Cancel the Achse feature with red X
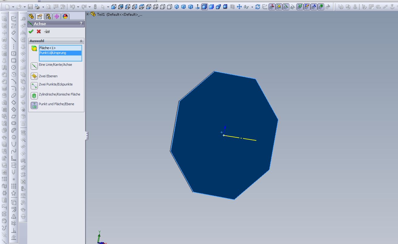This screenshot has height=244, width=398. coord(39,32)
